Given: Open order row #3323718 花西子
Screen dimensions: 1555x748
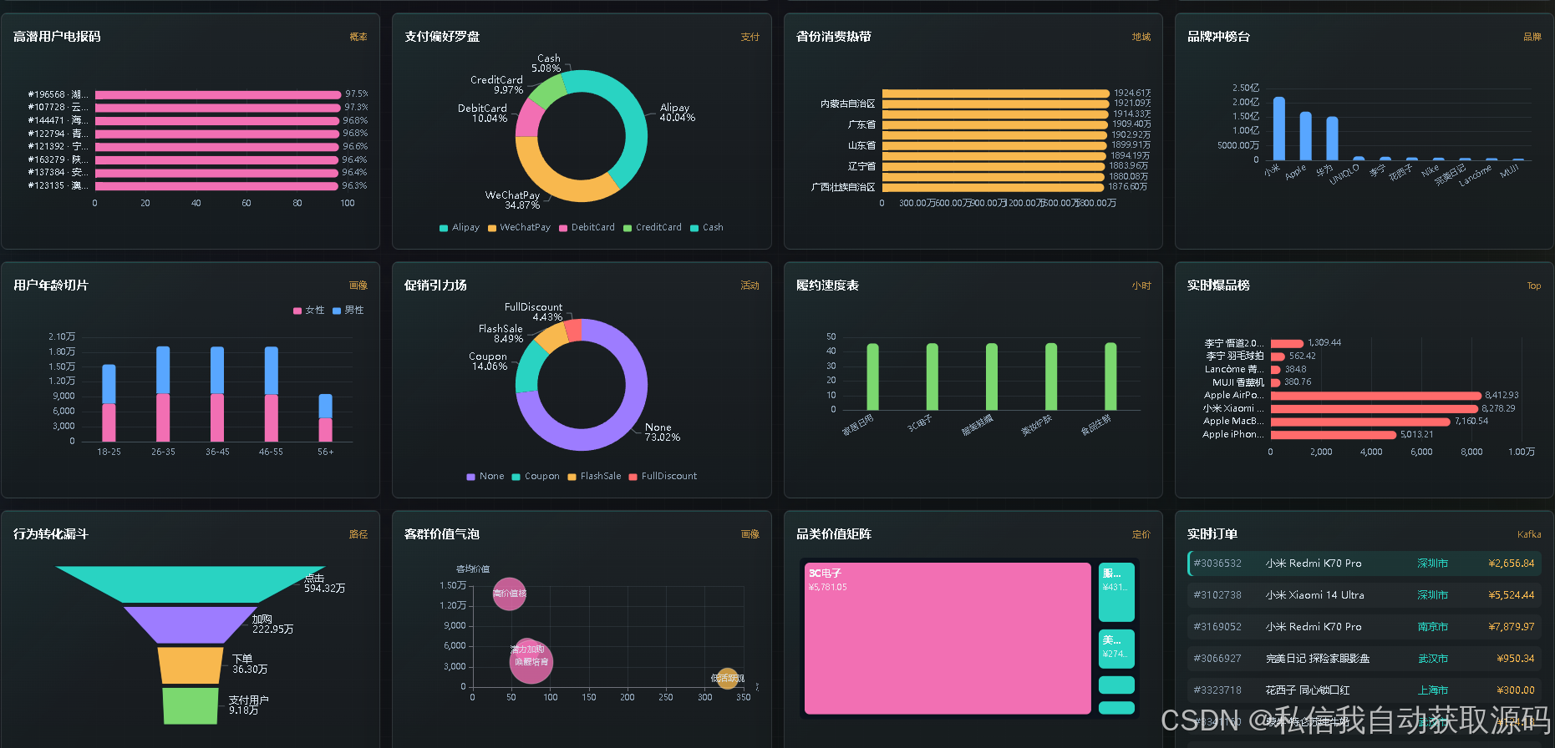Looking at the screenshot, I should pyautogui.click(x=1364, y=690).
